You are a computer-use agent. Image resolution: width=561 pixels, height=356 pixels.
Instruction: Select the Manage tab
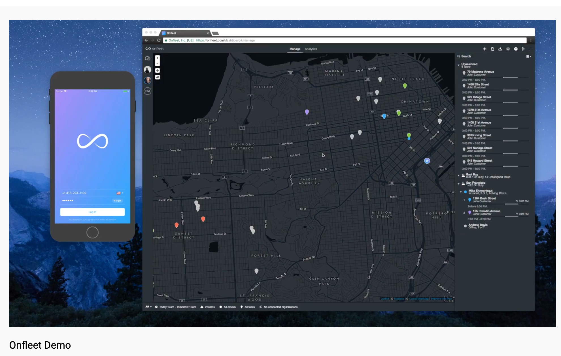295,49
